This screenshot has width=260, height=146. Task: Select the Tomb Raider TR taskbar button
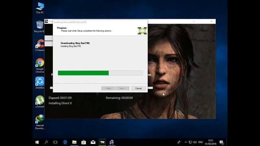[102, 142]
